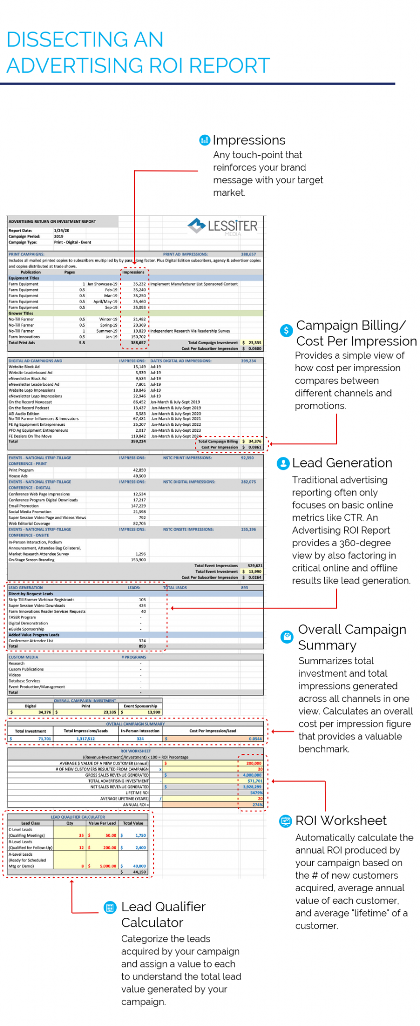Click the 'ROI Worksheet' callout heading
The height and width of the screenshot is (1026, 420).
(341, 821)
